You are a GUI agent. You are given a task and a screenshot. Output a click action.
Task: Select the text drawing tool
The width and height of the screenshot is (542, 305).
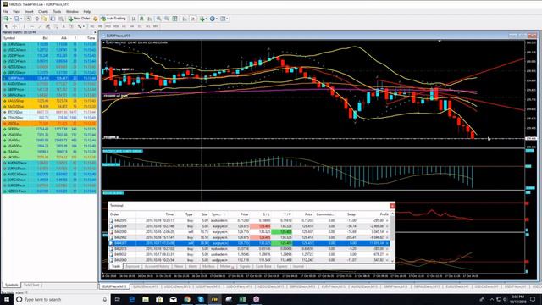point(64,26)
